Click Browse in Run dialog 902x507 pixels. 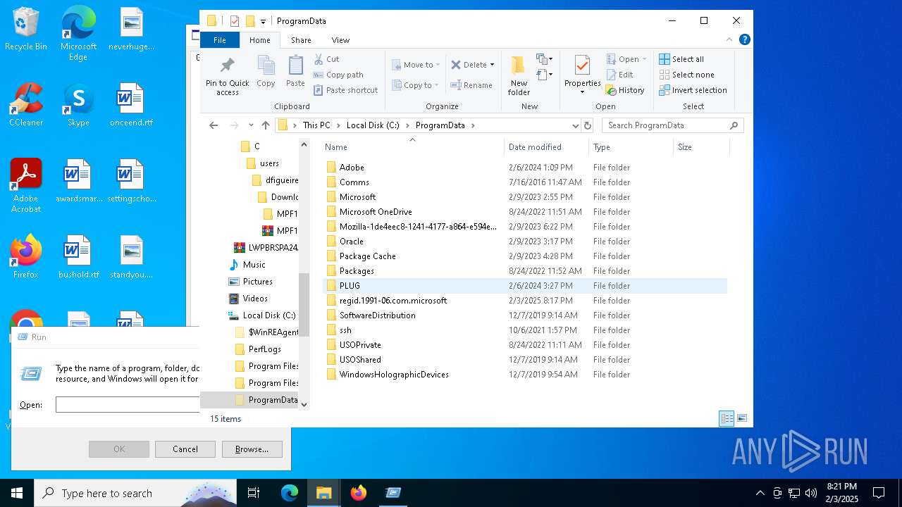click(x=252, y=449)
